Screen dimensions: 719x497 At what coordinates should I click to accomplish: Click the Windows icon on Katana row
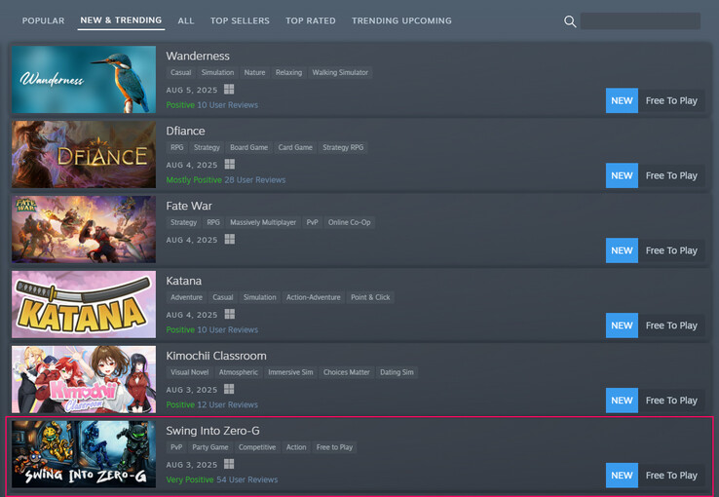(230, 315)
